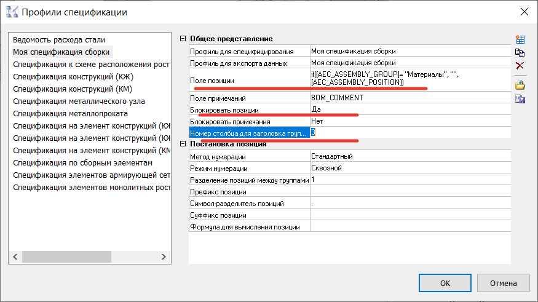
Task: Collapse the Общее представление section
Action: pos(182,39)
